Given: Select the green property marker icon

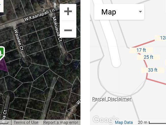Looking at the screenshot, I should click(2, 53).
